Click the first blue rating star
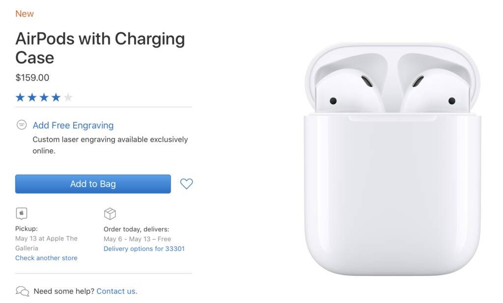503x303 pixels. (20, 97)
